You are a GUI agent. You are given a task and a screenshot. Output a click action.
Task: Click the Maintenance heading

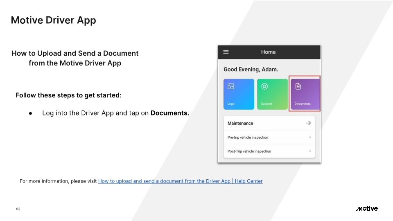click(240, 123)
